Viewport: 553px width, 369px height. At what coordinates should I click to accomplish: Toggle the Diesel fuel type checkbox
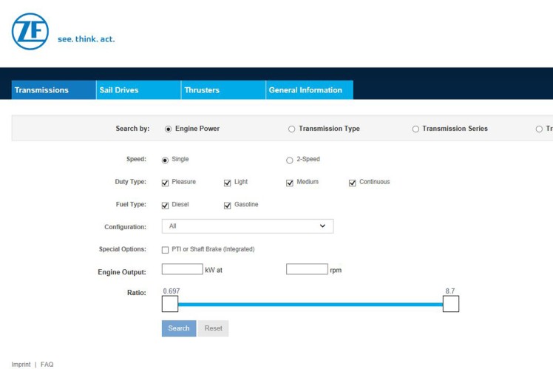[x=165, y=206]
